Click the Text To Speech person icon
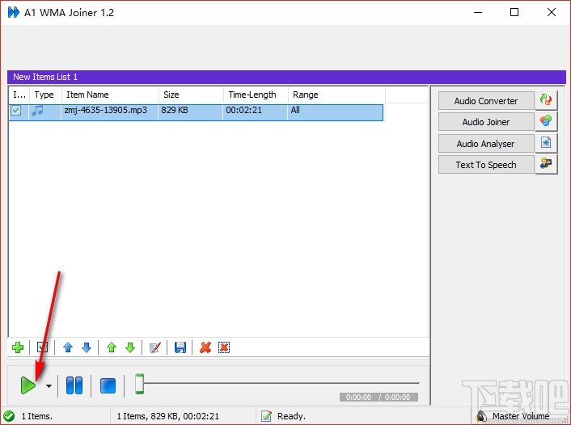 click(x=546, y=164)
